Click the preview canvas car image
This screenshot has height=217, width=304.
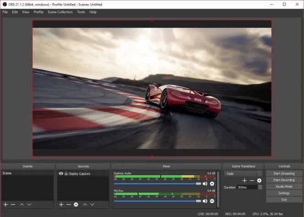[152, 89]
